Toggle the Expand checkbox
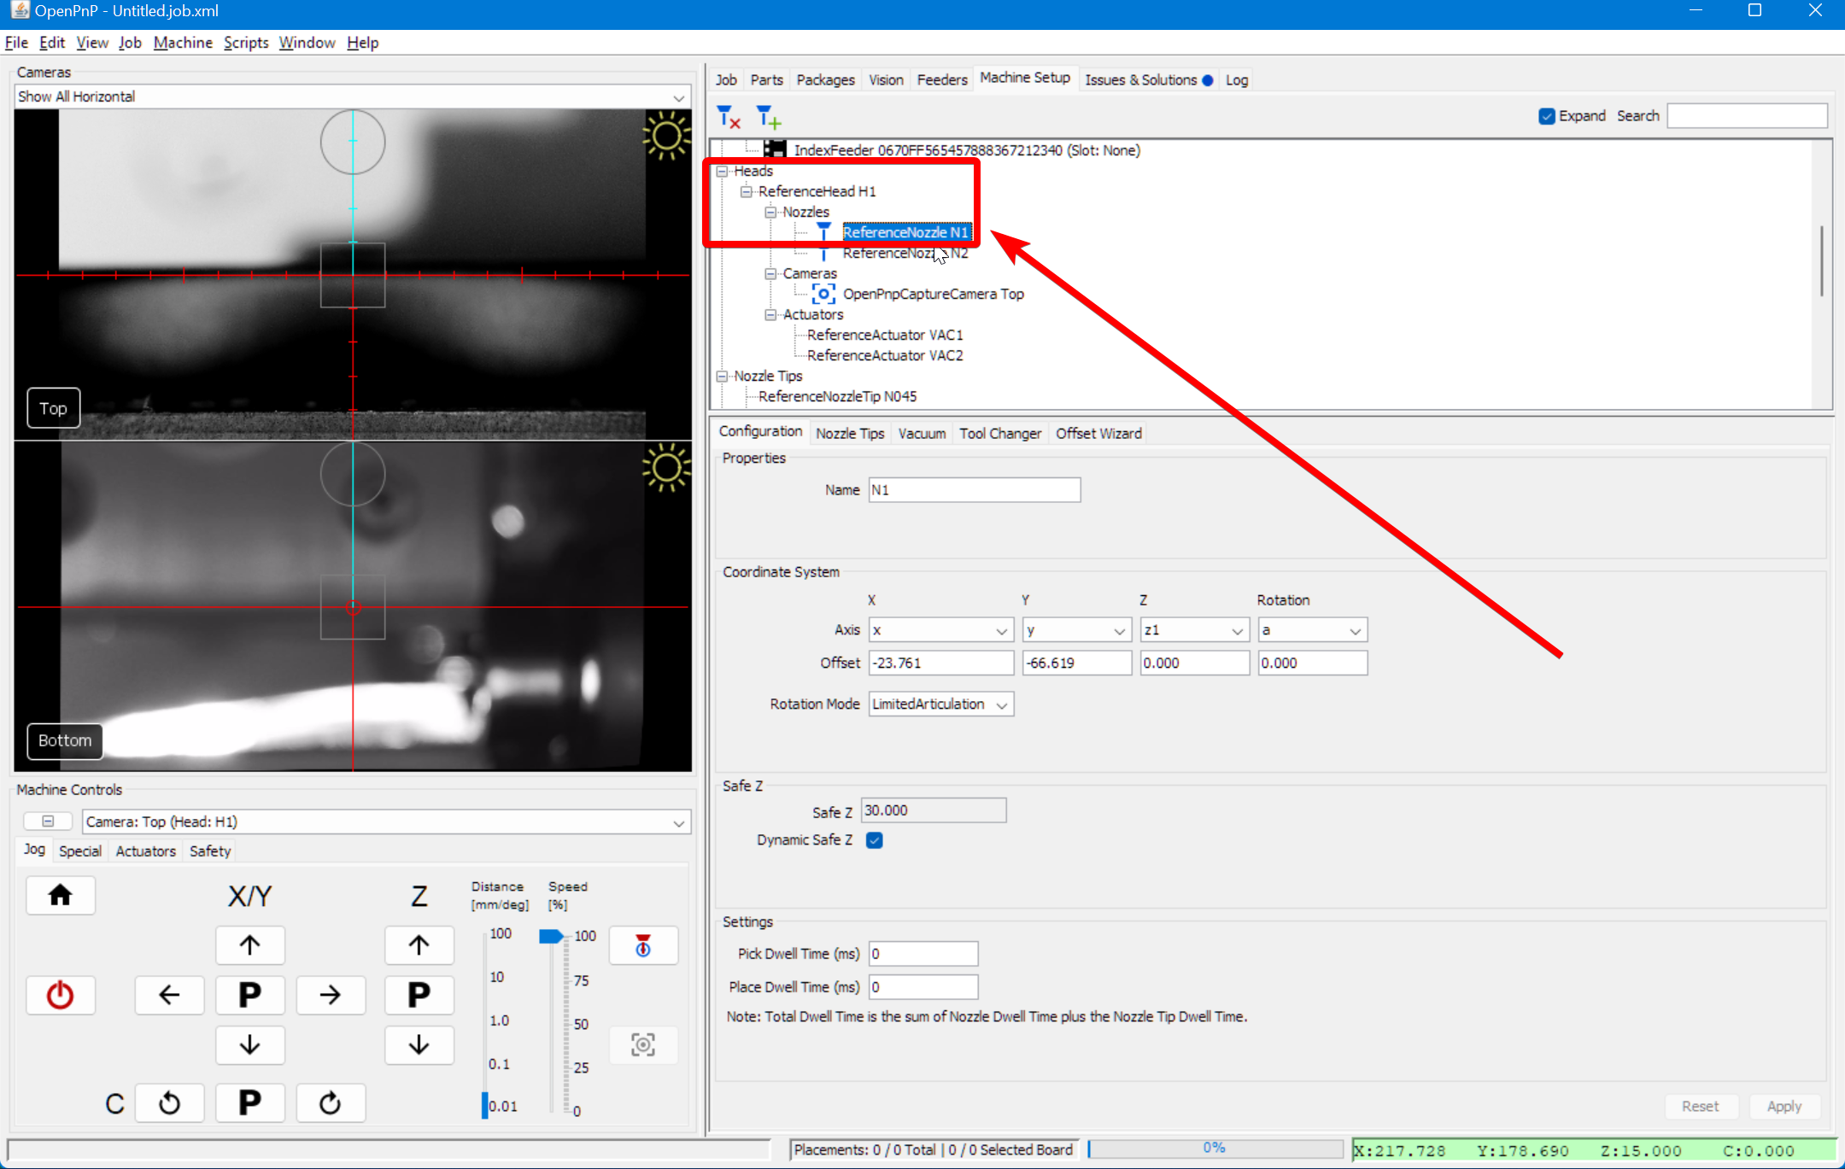Image resolution: width=1845 pixels, height=1169 pixels. 1547,116
